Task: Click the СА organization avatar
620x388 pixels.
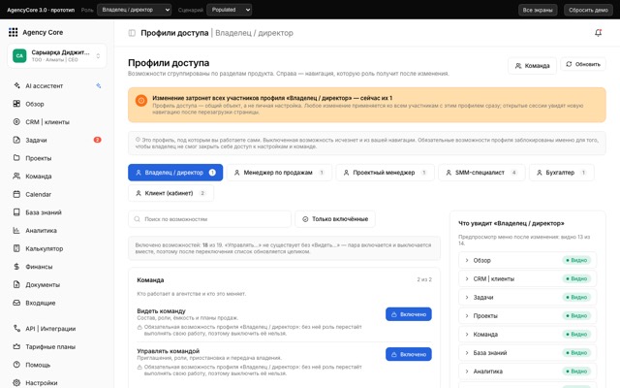Action: coord(19,56)
